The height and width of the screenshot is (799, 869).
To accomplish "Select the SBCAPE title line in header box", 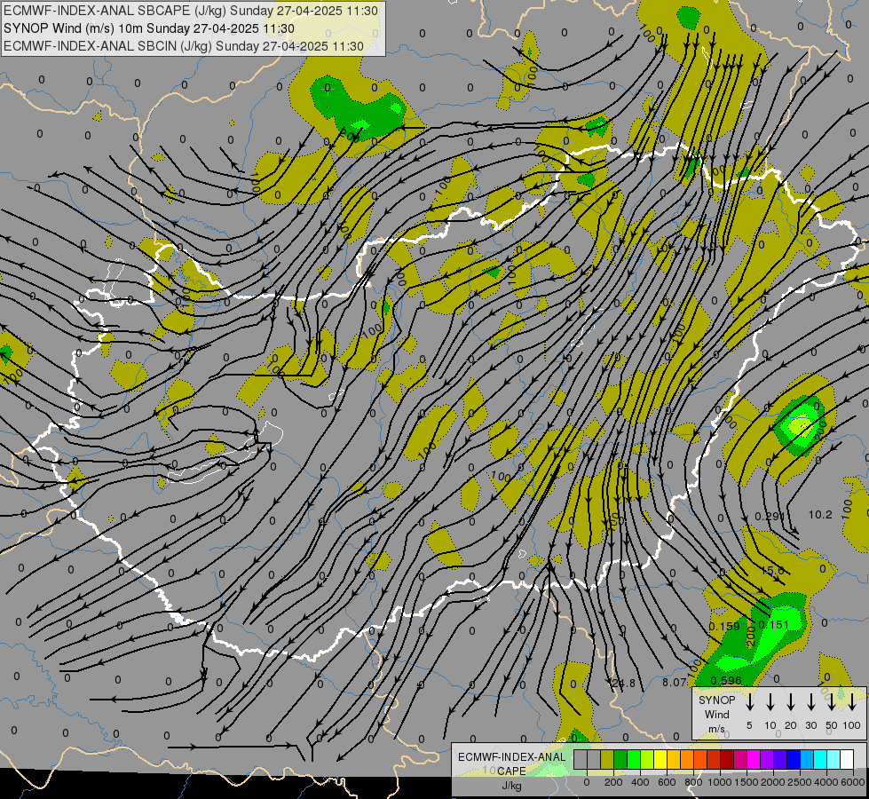I will [191, 11].
